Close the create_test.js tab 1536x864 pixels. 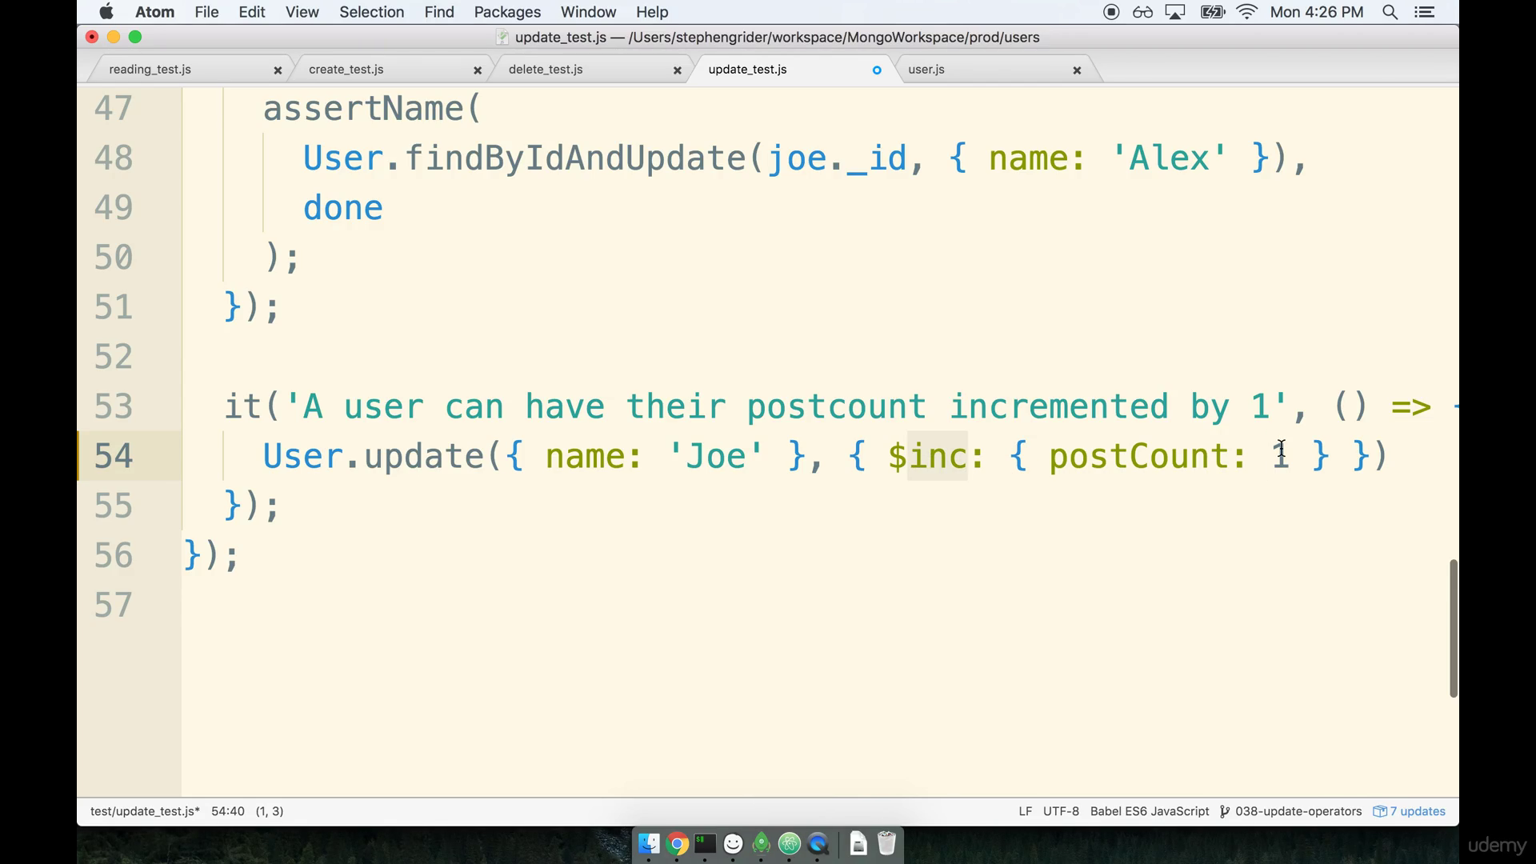[x=477, y=69]
